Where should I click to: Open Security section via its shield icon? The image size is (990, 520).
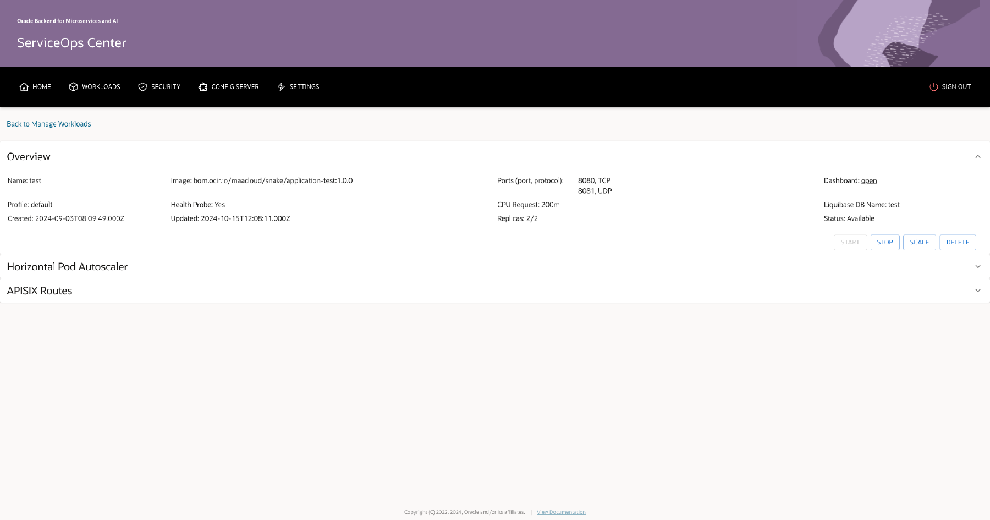(x=142, y=86)
